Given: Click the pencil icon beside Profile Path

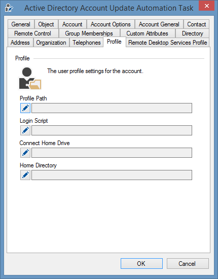Looking at the screenshot, I should [25, 108].
